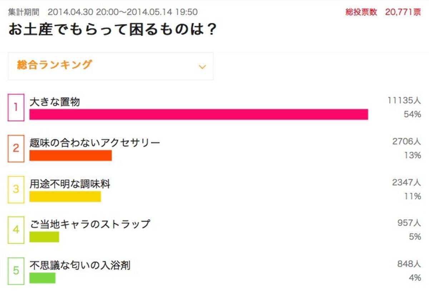Select the ご当地キャラのストラップ label
Viewport: 429px width, 294px height.
pyautogui.click(x=90, y=224)
